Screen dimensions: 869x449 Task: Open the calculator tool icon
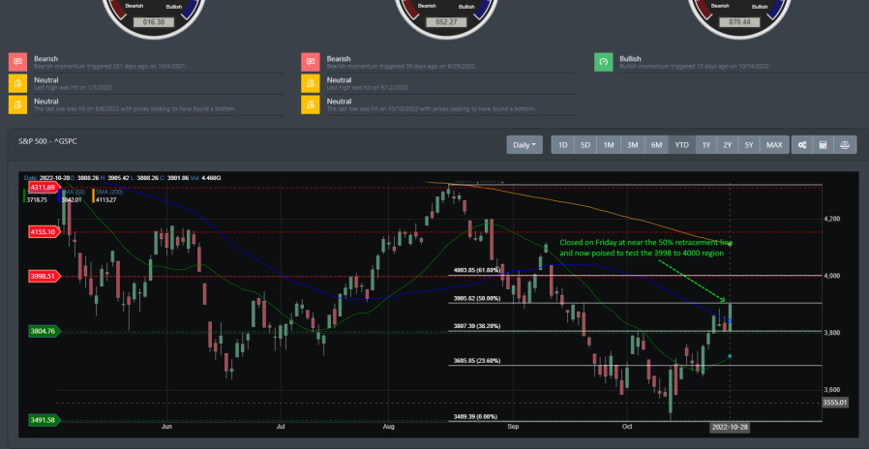point(823,145)
